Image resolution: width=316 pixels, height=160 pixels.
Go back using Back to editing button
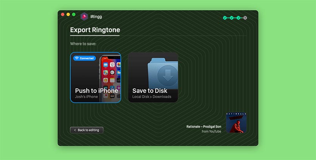[x=87, y=130]
